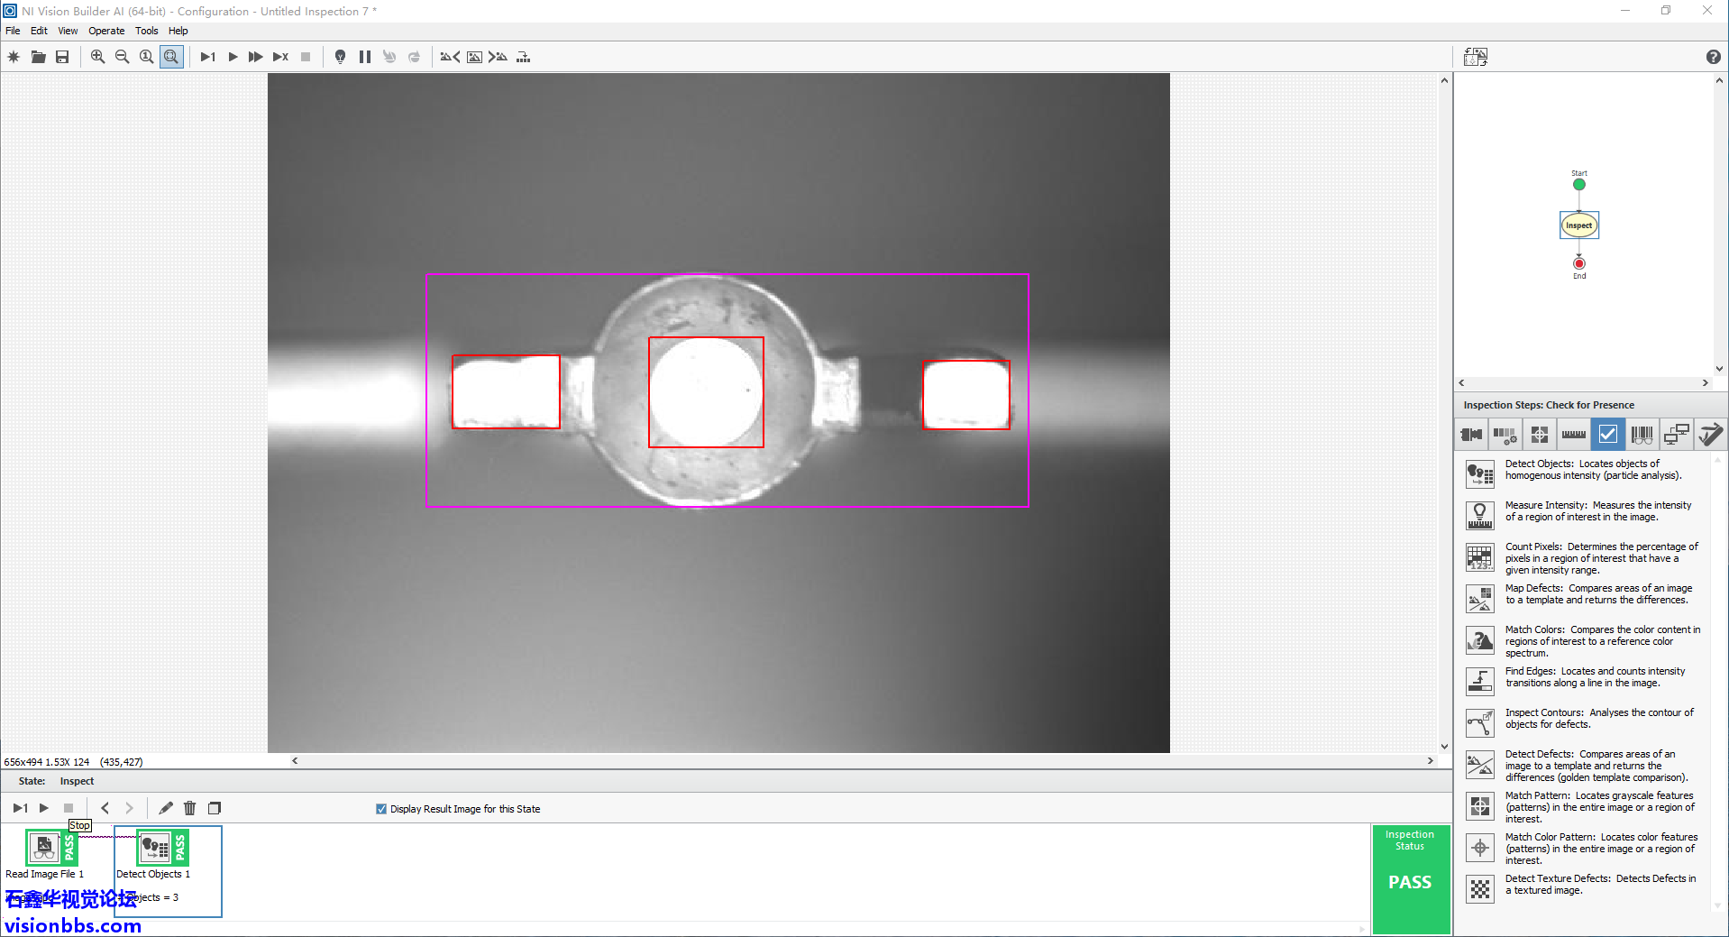
Task: Open the Operate menu
Action: 106,31
